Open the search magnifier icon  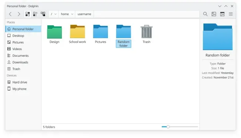(x=205, y=14)
